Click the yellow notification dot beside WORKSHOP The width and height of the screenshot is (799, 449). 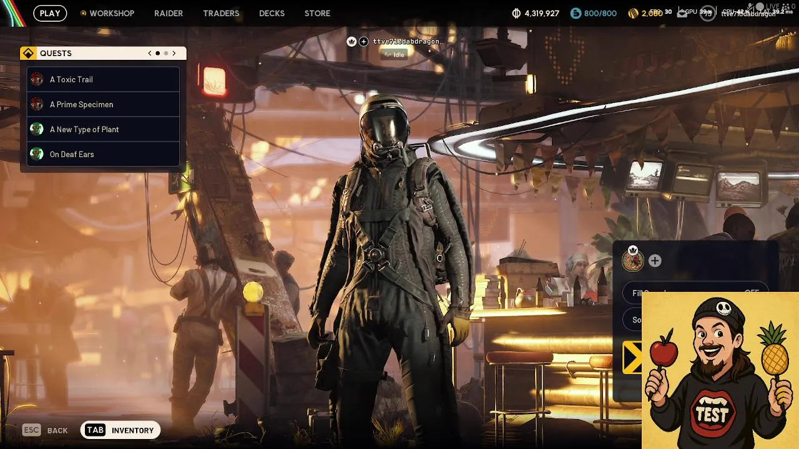click(83, 13)
